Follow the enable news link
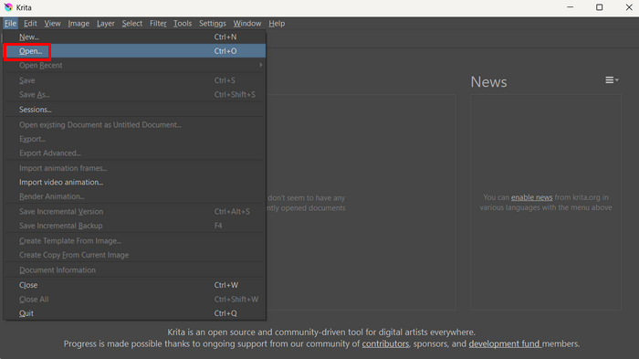The image size is (639, 359). [531, 197]
